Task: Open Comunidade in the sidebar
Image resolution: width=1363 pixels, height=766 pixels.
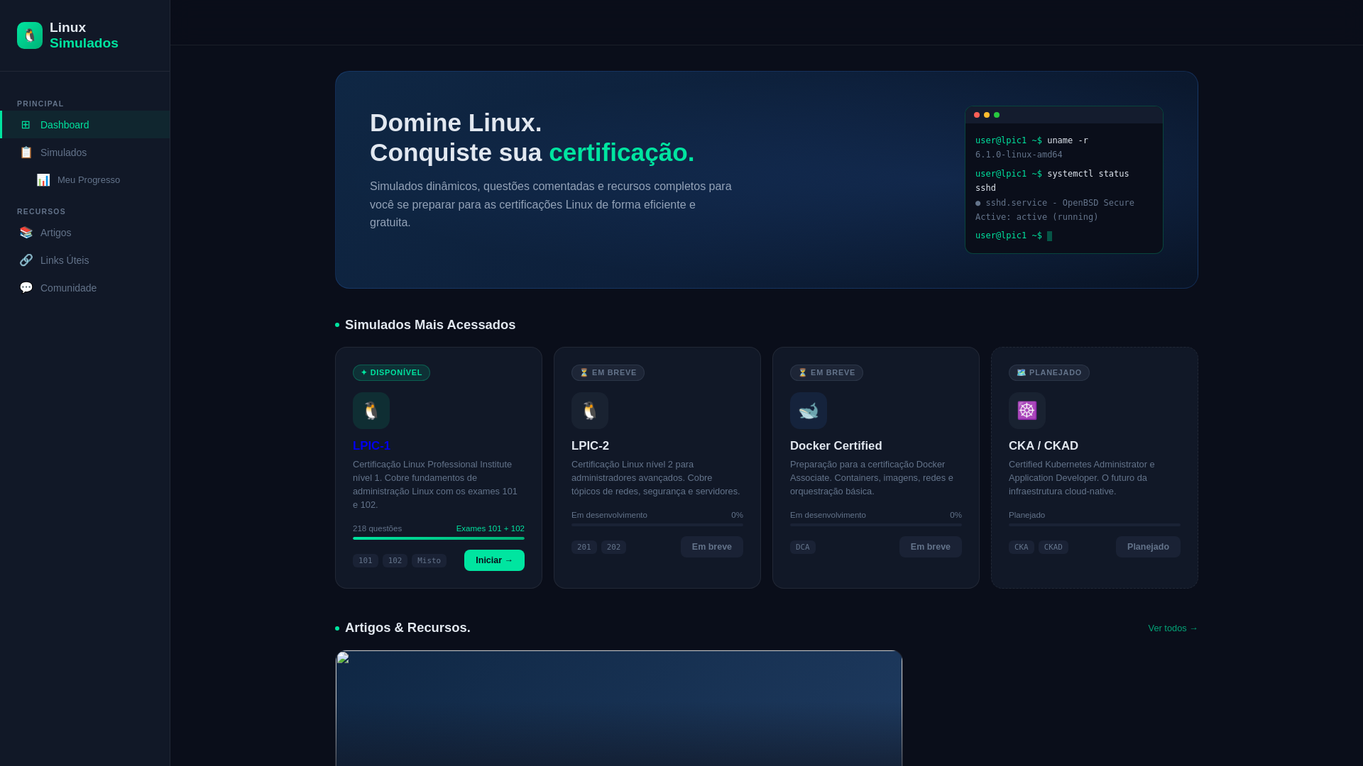Action: [x=85, y=288]
